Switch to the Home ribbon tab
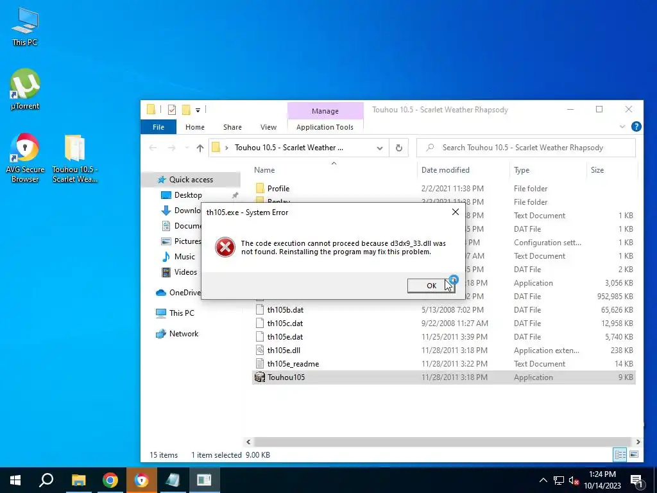 (x=195, y=127)
